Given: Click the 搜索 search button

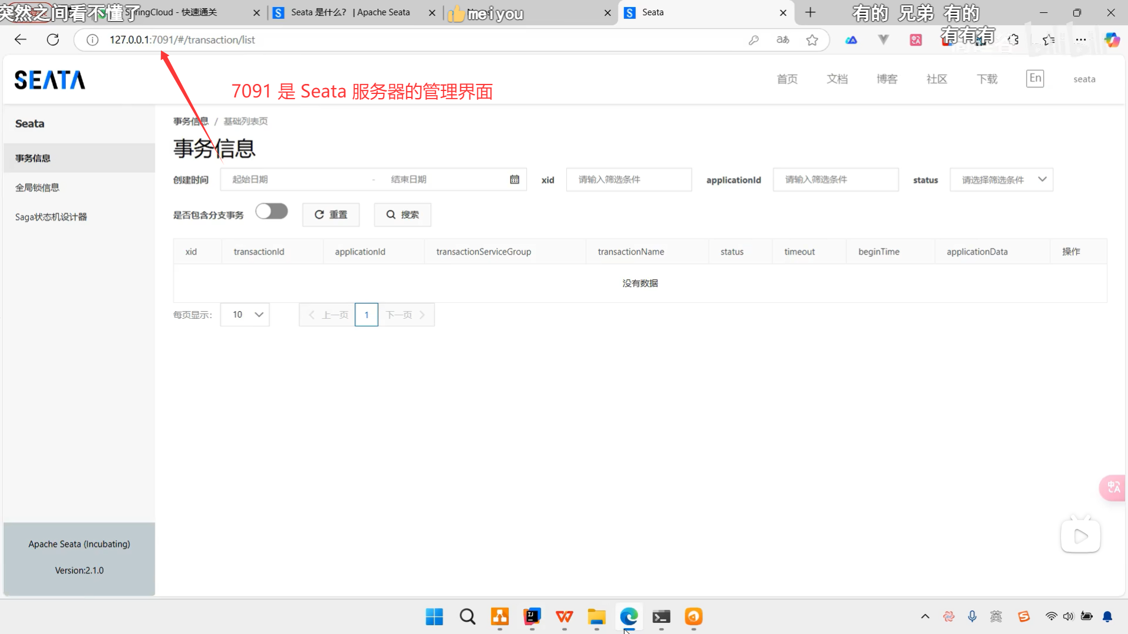Looking at the screenshot, I should (402, 215).
